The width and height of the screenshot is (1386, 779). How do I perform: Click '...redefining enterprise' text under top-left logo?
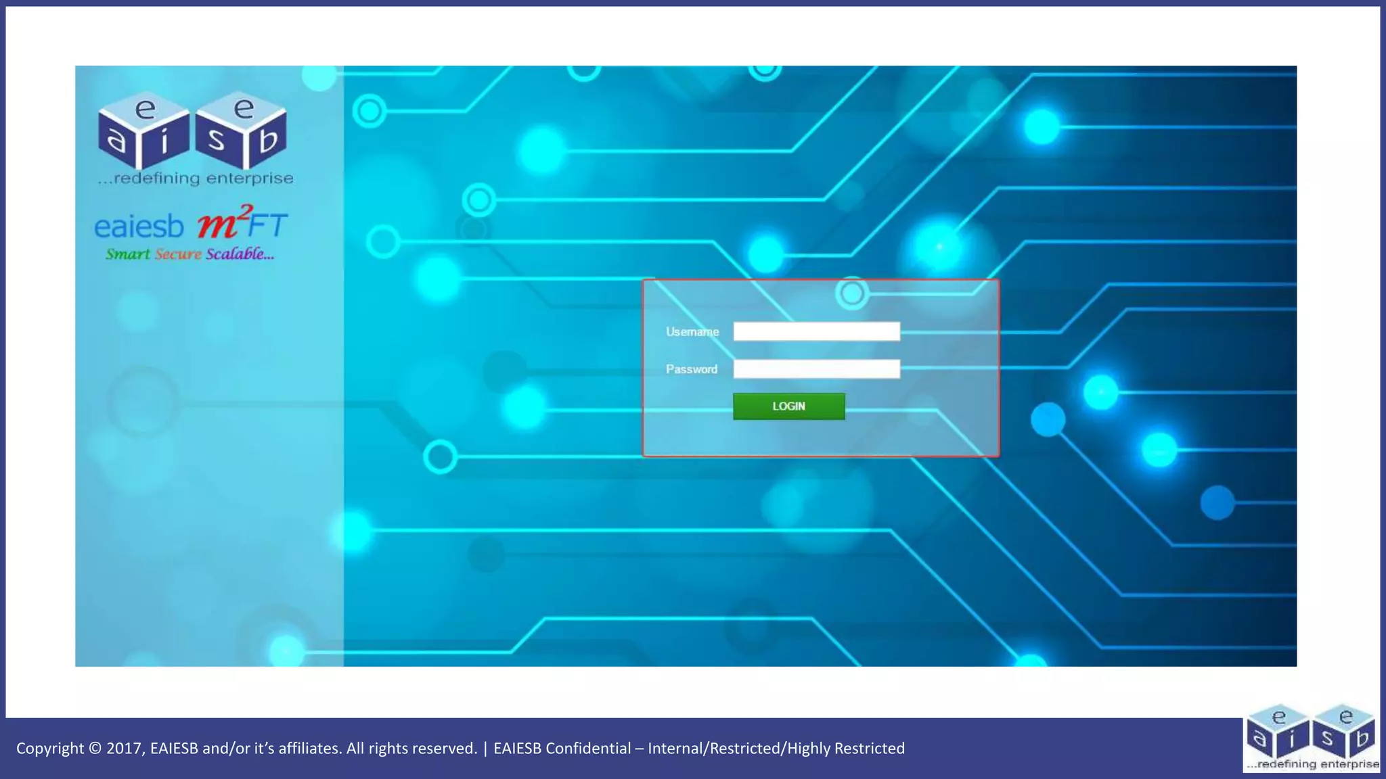pos(196,179)
